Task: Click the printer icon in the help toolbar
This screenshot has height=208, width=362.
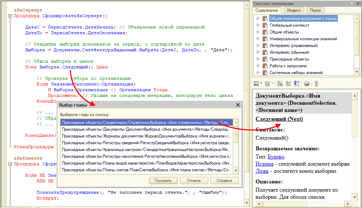Action: [x=306, y=83]
